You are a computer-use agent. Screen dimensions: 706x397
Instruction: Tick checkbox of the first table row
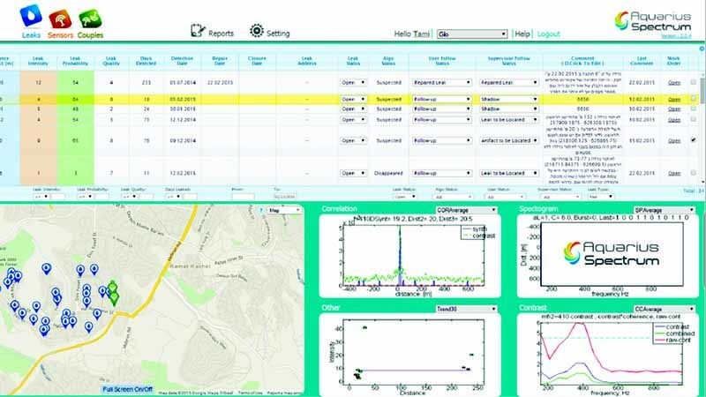pyautogui.click(x=692, y=82)
